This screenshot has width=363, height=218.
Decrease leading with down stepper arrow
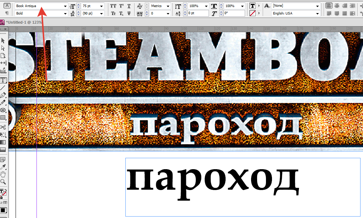[79, 15]
